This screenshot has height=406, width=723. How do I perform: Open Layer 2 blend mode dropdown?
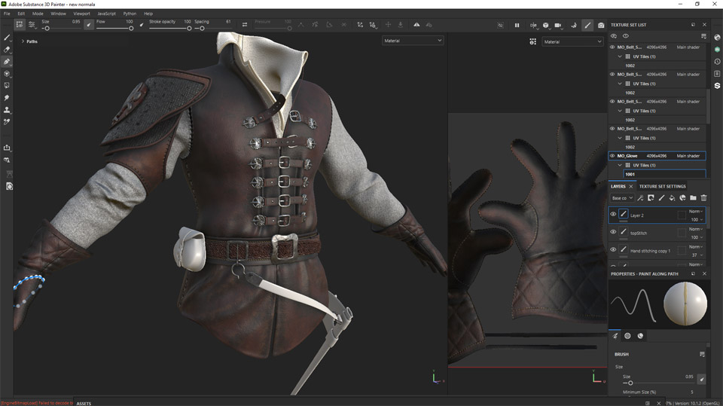pyautogui.click(x=696, y=212)
